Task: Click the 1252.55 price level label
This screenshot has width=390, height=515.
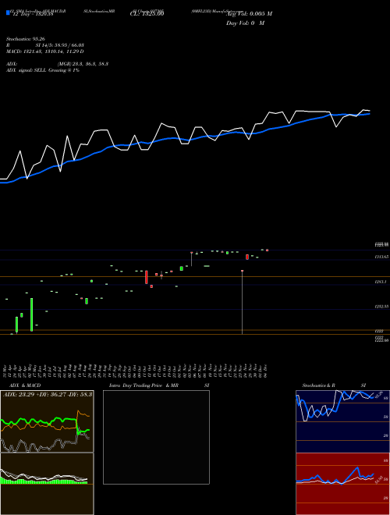Action: pos(382,307)
